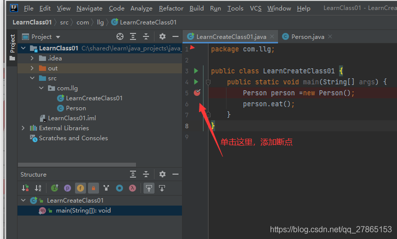Close the LearnCreateClass01.java tab
Image resolution: width=397 pixels, height=239 pixels.
pyautogui.click(x=272, y=36)
